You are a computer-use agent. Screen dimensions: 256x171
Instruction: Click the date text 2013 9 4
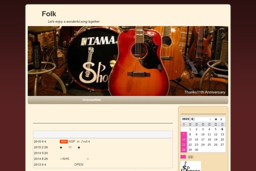40,165
